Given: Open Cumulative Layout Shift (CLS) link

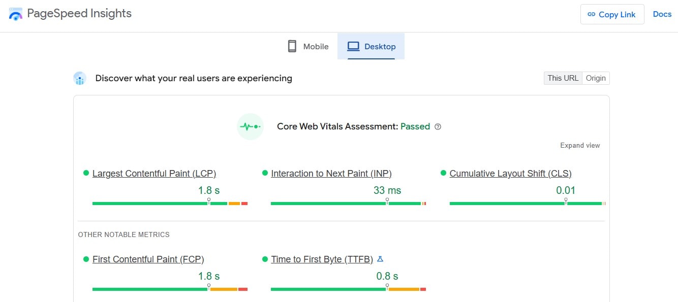Looking at the screenshot, I should 510,174.
